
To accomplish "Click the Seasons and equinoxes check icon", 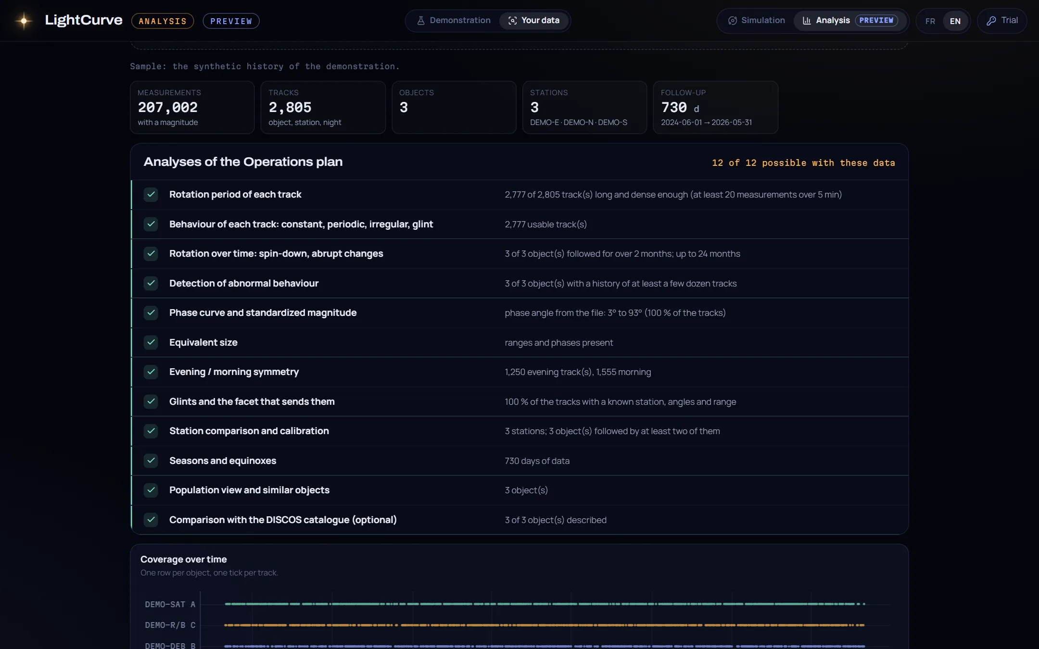I will coord(151,461).
